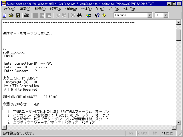
Task: Click the delete X toolbar icon
Action: pyautogui.click(x=73, y=15)
